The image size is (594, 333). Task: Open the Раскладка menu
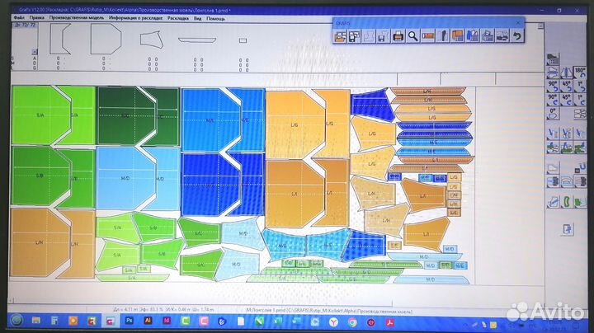click(x=177, y=17)
